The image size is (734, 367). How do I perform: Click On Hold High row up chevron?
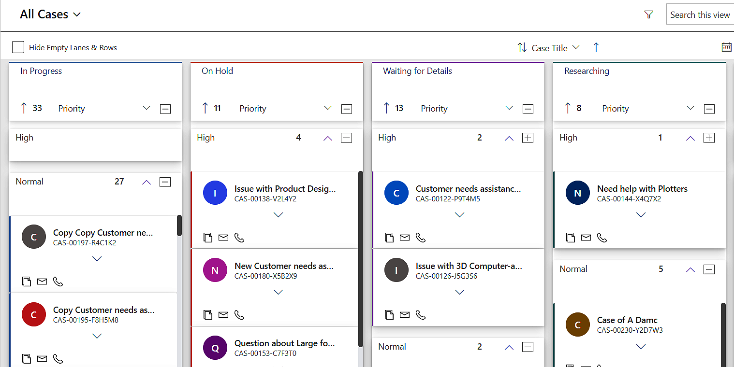click(x=328, y=139)
